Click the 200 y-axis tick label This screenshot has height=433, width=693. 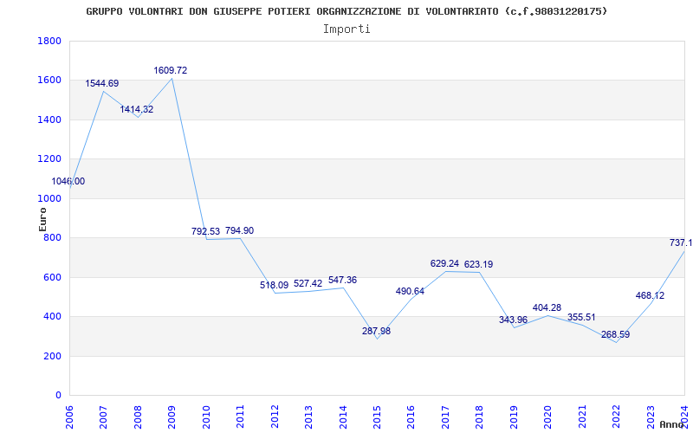point(52,356)
